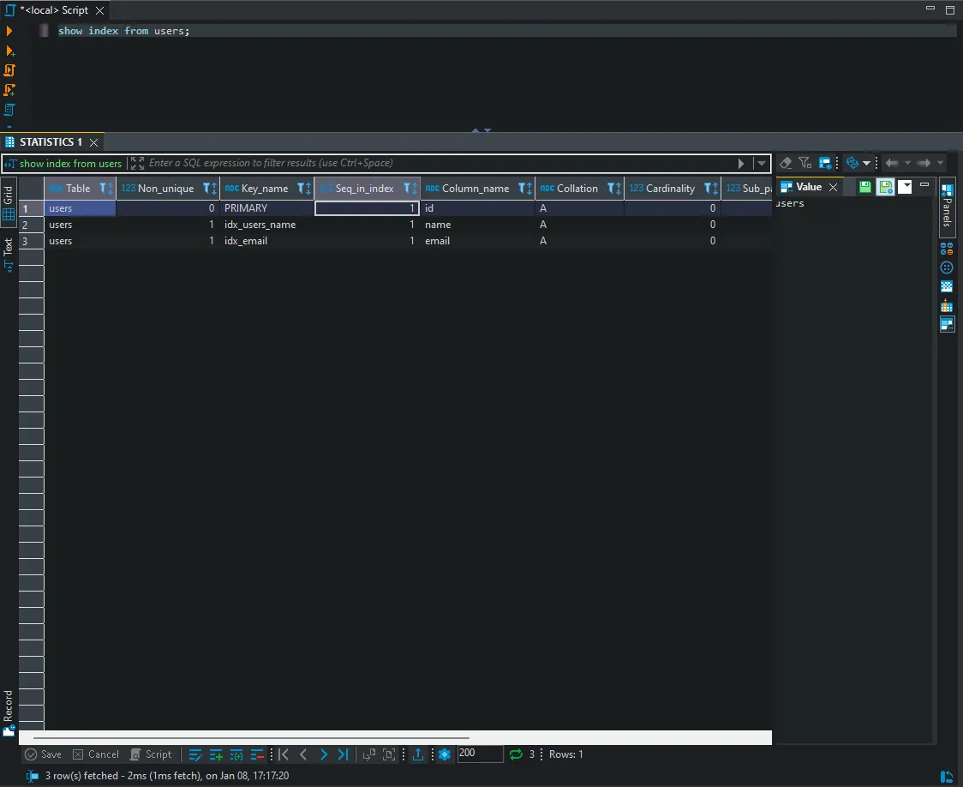Click Execute SQL script icon in left gutter
This screenshot has width=963, height=787.
(x=9, y=70)
